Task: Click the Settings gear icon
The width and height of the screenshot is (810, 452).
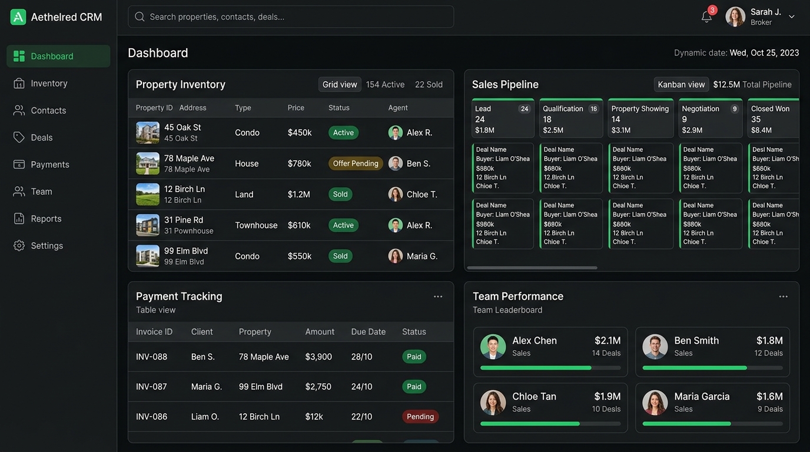Action: tap(19, 245)
